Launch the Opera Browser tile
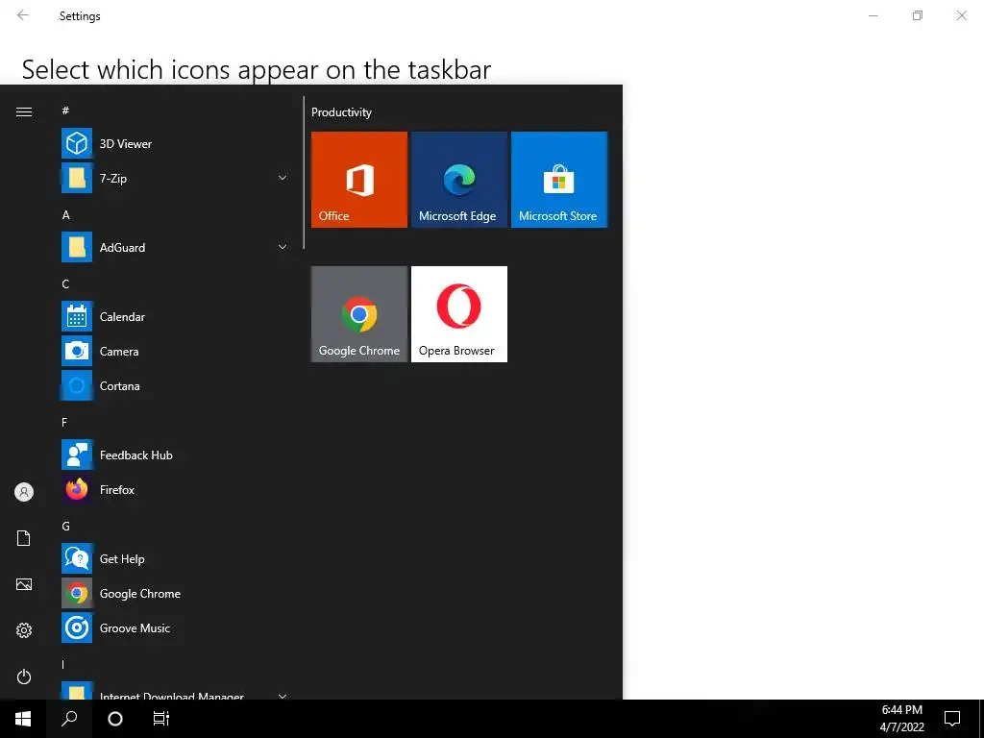This screenshot has width=984, height=738. coord(458,314)
